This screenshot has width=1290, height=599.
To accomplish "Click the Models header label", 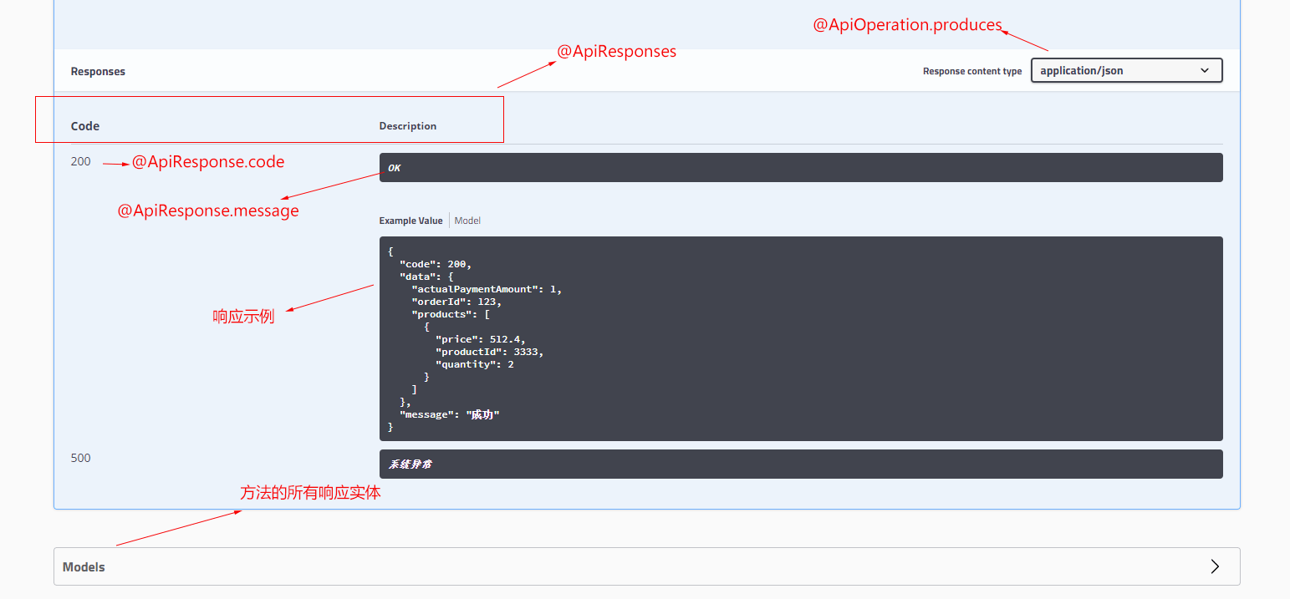I will (84, 566).
